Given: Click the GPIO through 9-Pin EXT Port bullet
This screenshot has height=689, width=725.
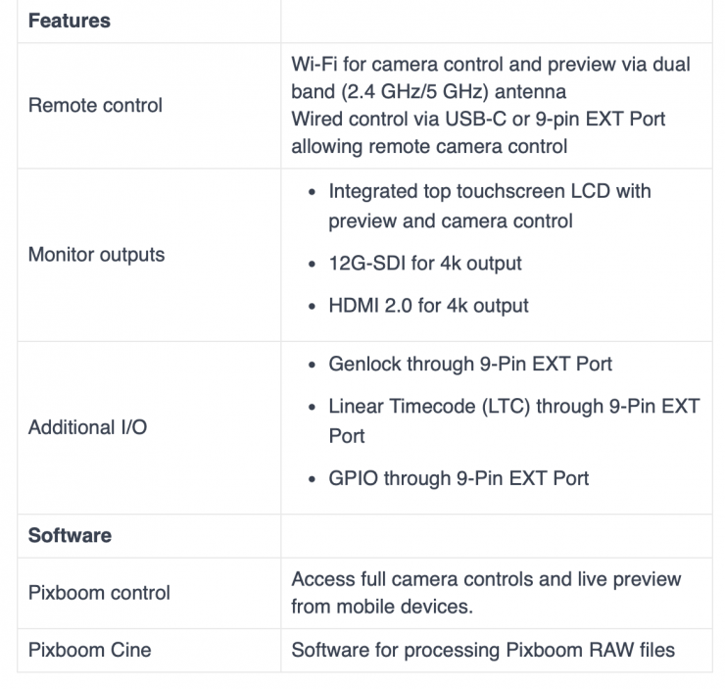Looking at the screenshot, I should pos(459,478).
